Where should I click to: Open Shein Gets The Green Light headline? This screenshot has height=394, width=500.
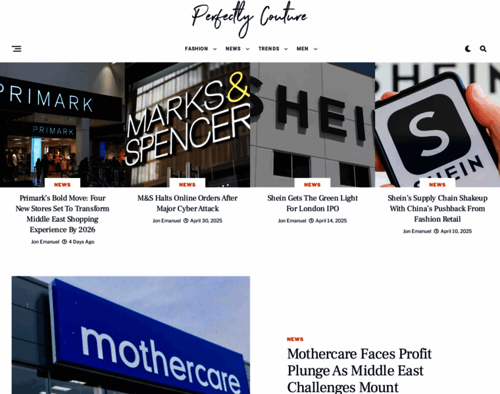[x=312, y=204]
